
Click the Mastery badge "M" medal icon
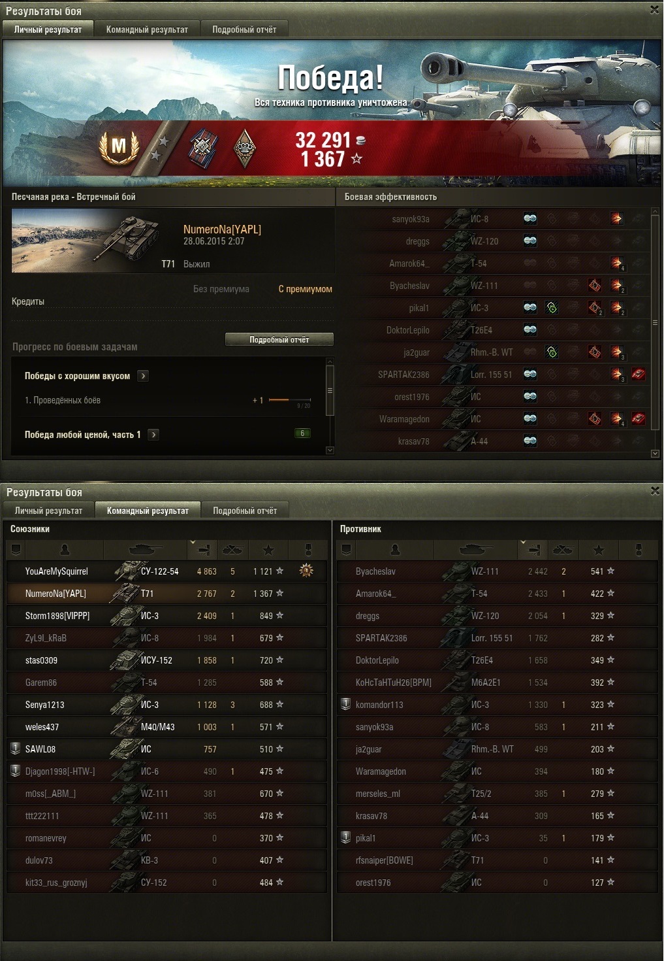tap(119, 148)
